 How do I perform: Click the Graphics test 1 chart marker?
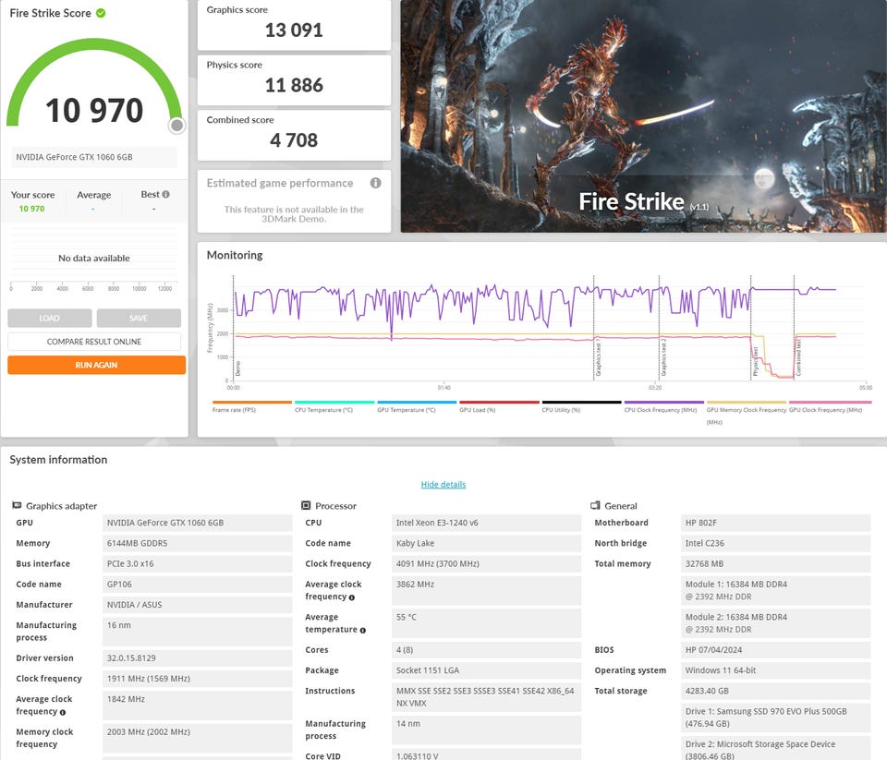(598, 359)
